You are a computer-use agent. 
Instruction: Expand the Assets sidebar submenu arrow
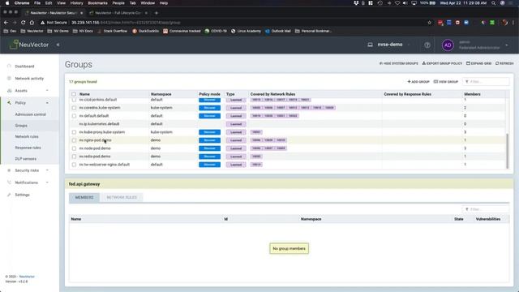coord(47,91)
